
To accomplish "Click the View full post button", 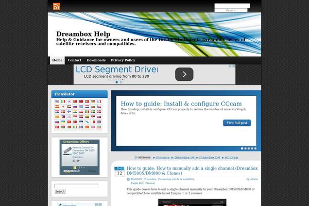I will (237, 123).
